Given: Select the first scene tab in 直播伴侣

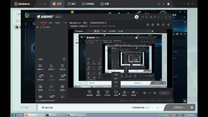Looking at the screenshot, I should (x=43, y=23).
